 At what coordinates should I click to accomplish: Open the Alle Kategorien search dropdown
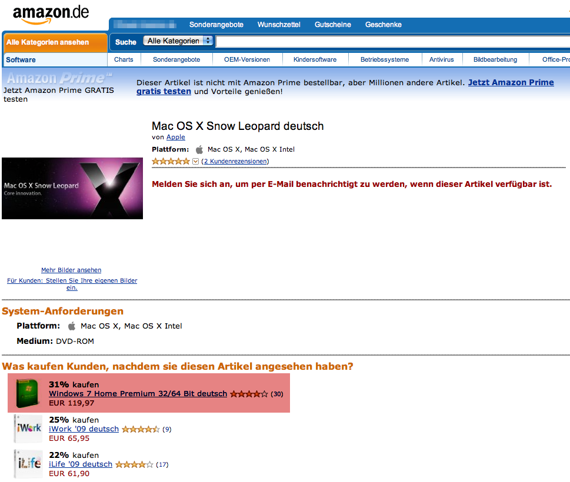[178, 41]
